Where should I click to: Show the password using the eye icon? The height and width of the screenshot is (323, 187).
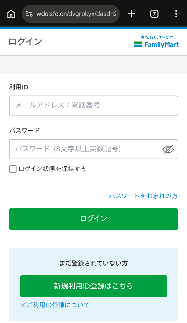168,149
